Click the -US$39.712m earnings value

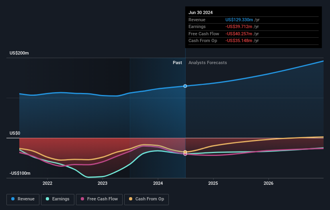coord(239,26)
